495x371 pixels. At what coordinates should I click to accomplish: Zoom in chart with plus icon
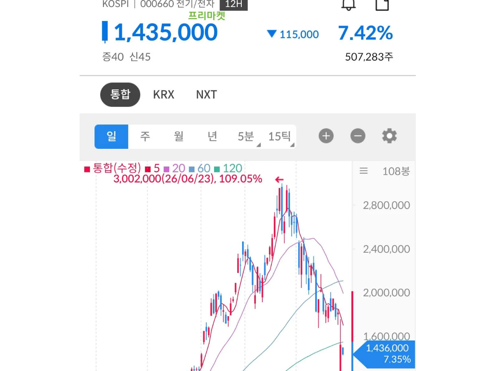tap(326, 136)
